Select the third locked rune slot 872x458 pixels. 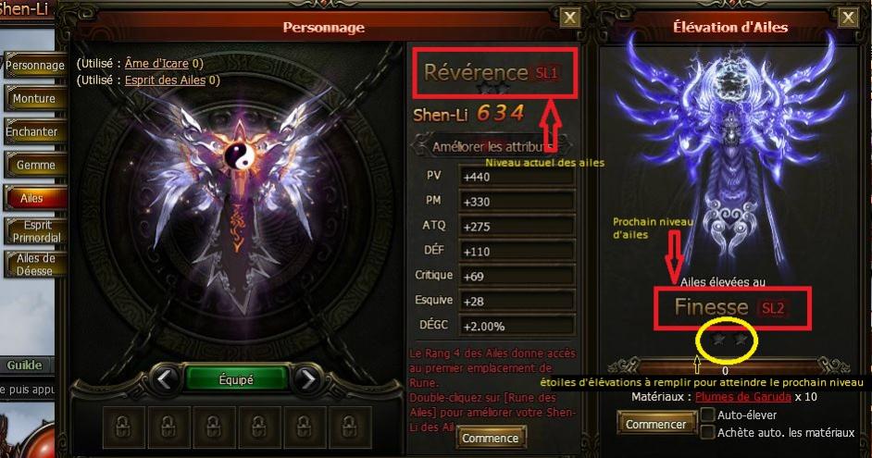click(x=214, y=427)
